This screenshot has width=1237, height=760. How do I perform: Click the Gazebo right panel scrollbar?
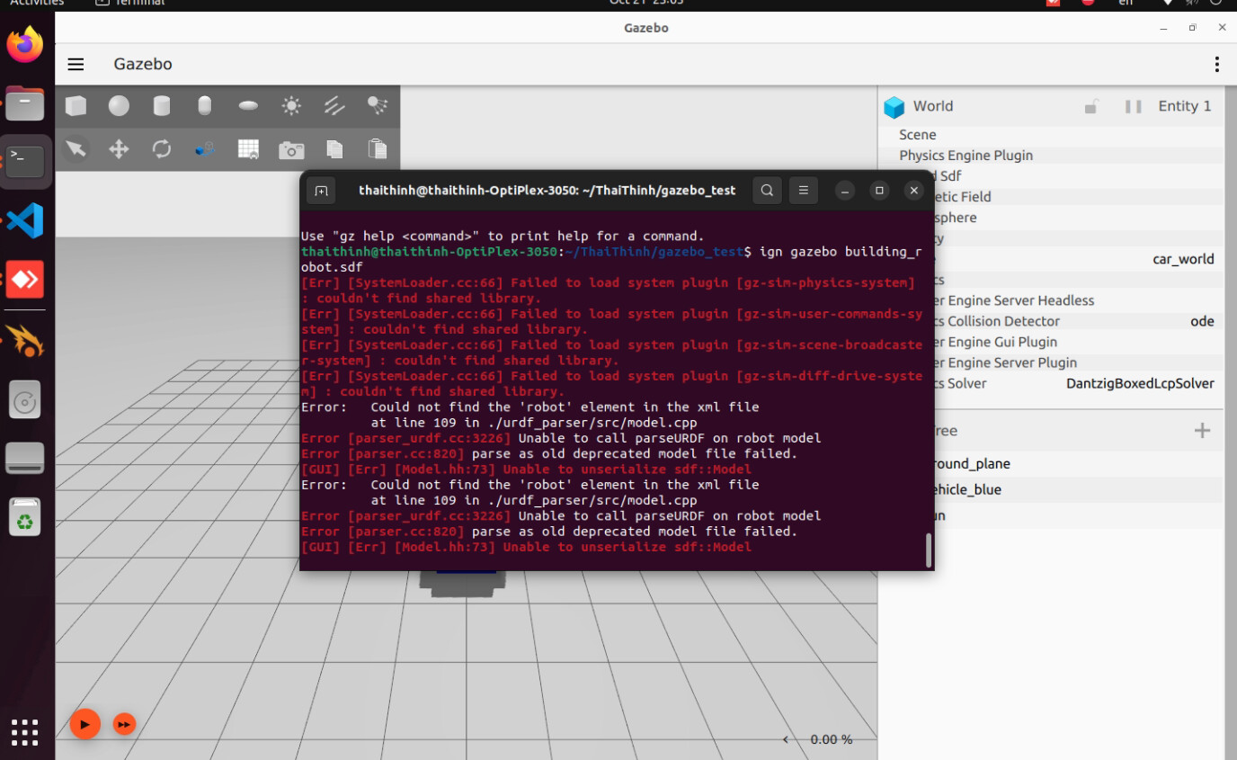1230,423
